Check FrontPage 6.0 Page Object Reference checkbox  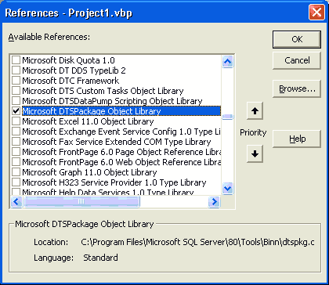16,152
